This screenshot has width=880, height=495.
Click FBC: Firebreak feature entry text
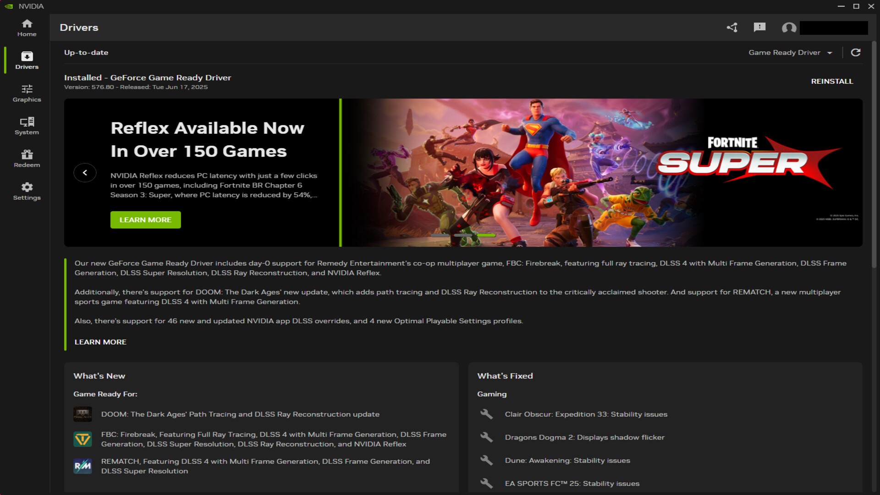pos(274,439)
